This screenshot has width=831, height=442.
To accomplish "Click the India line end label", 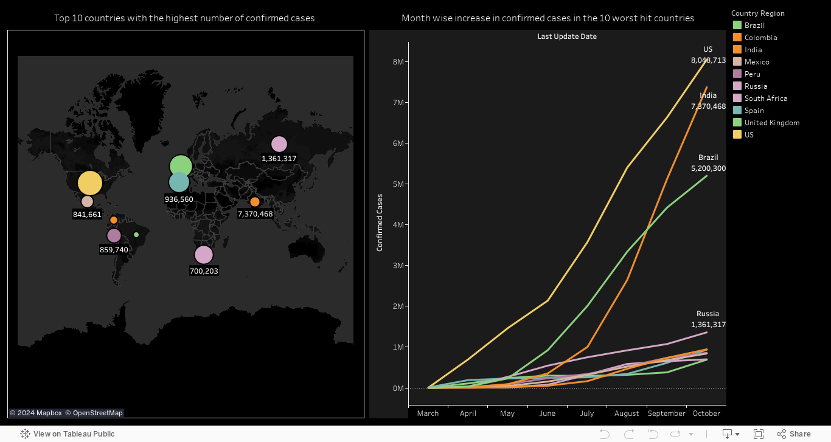I will tap(708, 101).
